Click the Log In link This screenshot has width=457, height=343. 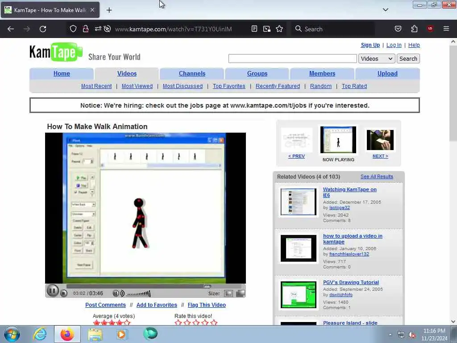[394, 45]
